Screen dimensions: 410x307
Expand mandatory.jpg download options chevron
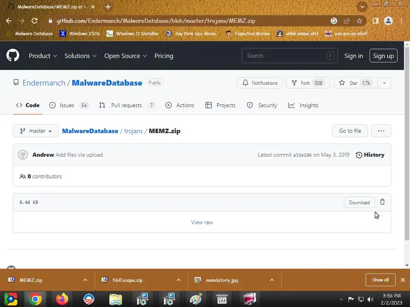(272, 280)
